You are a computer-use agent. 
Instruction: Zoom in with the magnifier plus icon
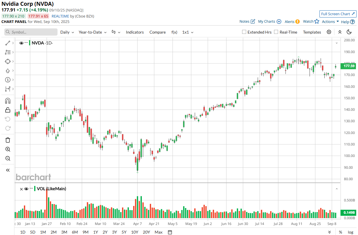click(8, 149)
